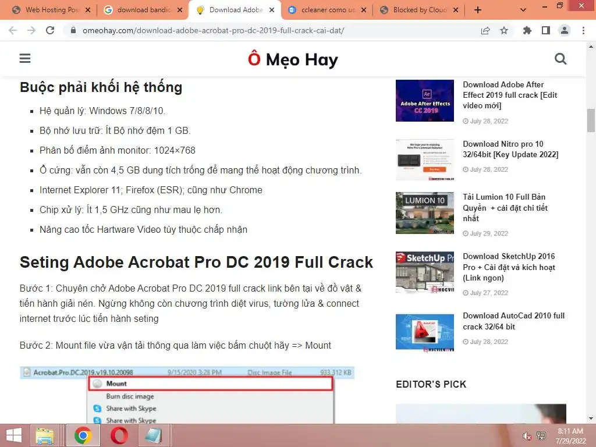Viewport: 596px width, 447px height.
Task: Click the July 29, 2022 date under Lumion
Action: (485, 233)
